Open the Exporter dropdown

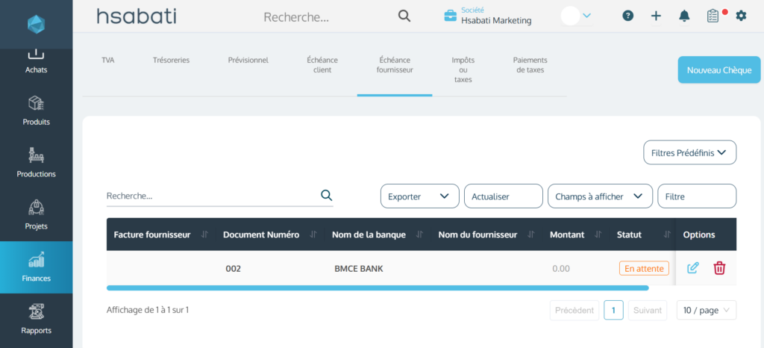(419, 196)
